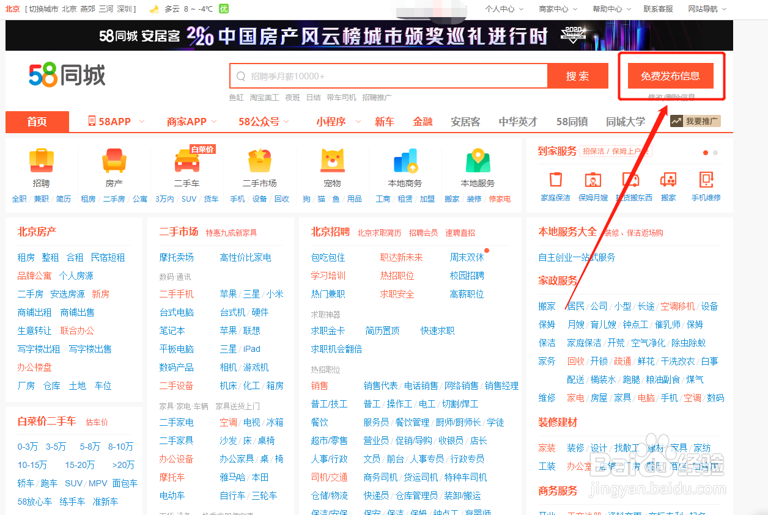Open the 租房 link under 北京房产
The height and width of the screenshot is (515, 768).
pos(26,257)
